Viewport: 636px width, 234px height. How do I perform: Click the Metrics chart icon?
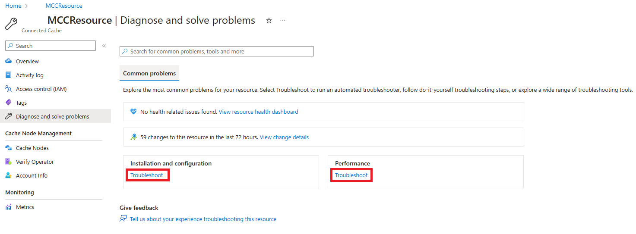pyautogui.click(x=8, y=207)
